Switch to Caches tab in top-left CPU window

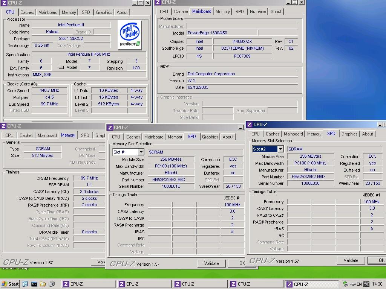point(27,12)
